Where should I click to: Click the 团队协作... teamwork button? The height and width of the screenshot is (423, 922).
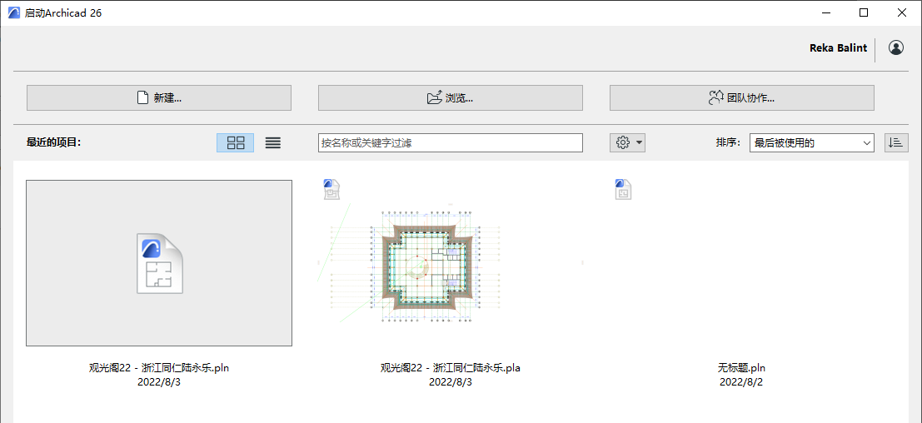(741, 97)
